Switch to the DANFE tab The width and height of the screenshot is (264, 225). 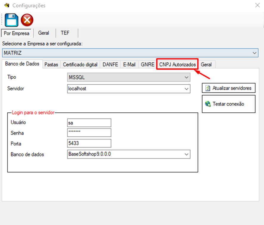[x=110, y=64]
